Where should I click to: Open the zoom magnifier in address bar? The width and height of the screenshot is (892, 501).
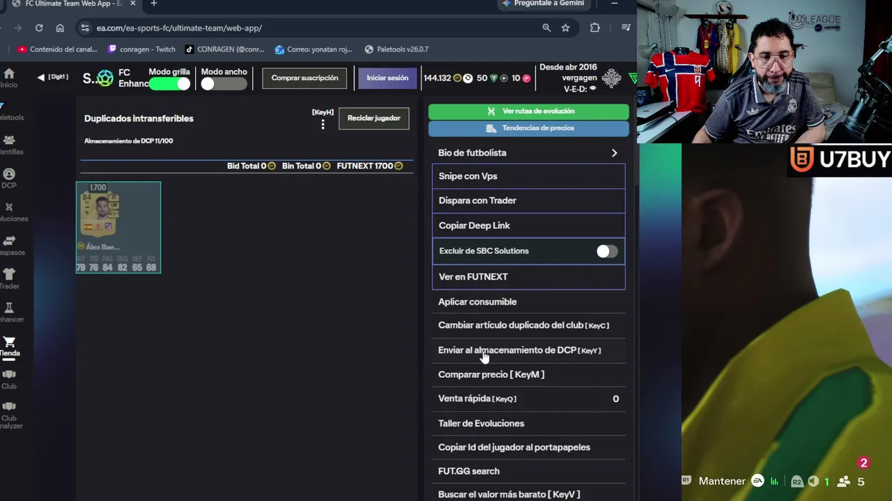tap(546, 28)
